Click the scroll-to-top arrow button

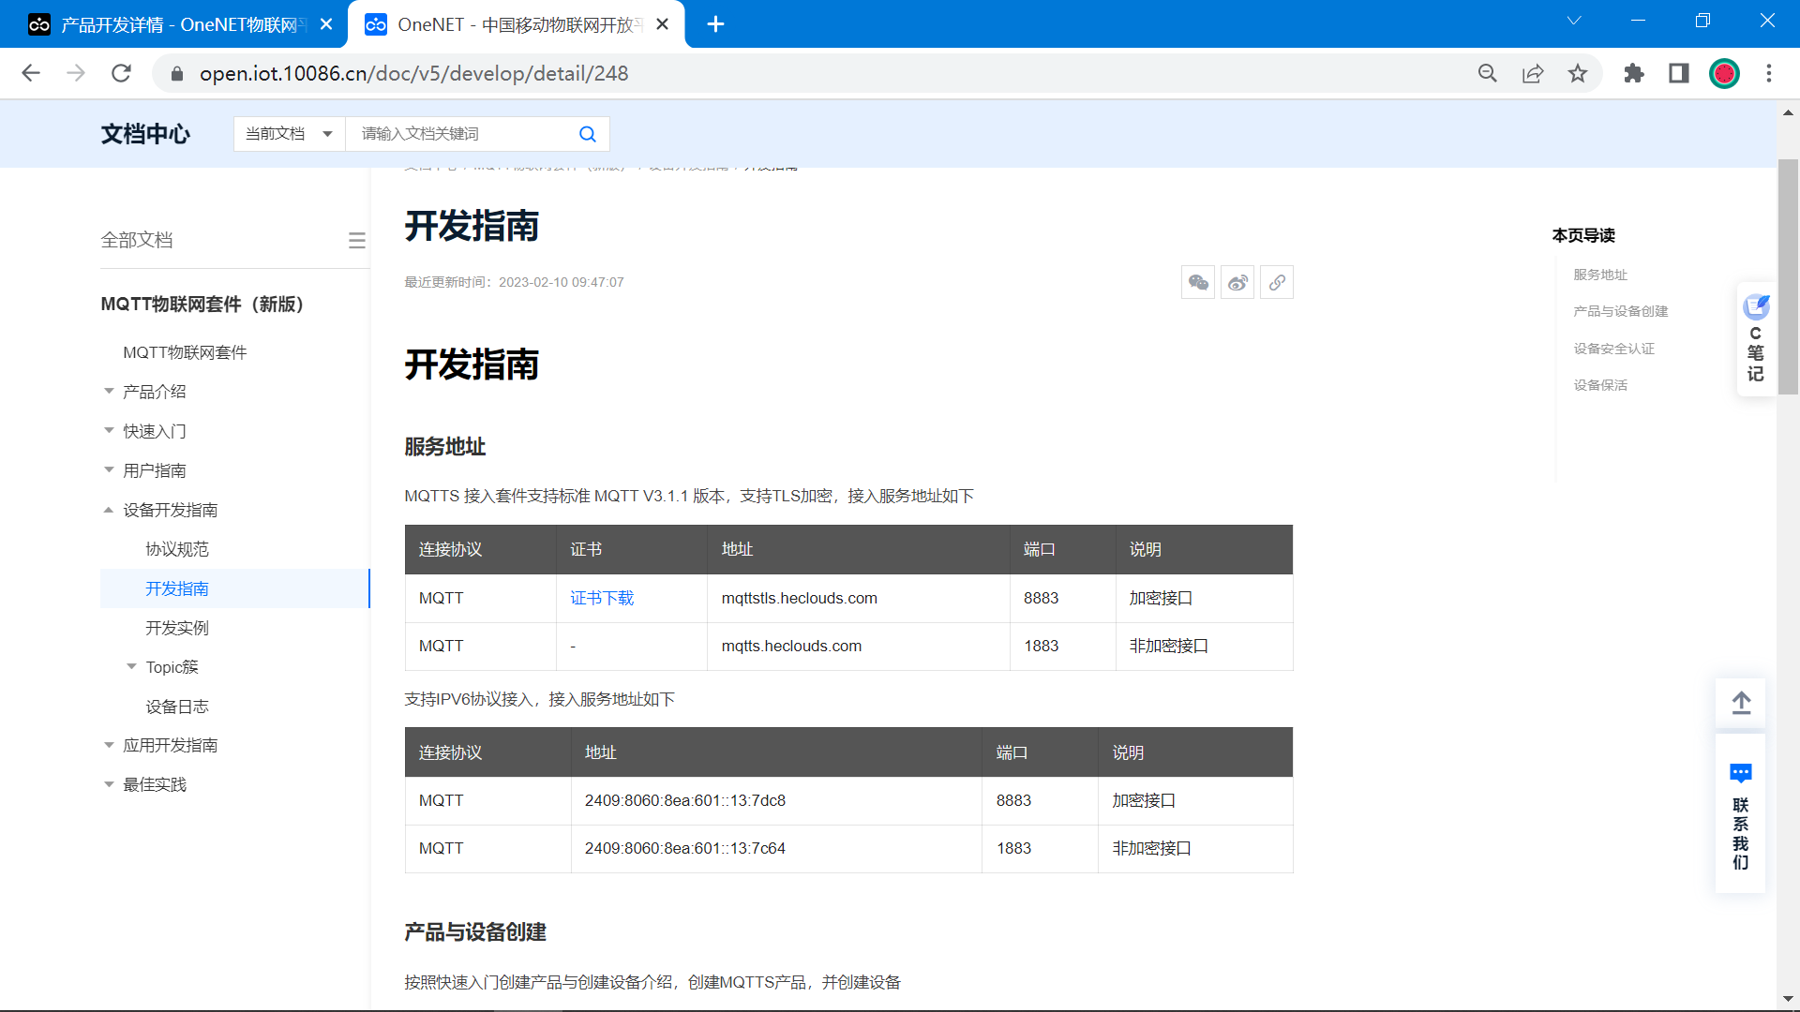pyautogui.click(x=1741, y=703)
